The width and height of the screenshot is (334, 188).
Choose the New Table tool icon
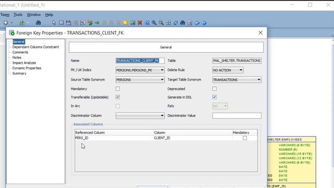coord(61,22)
